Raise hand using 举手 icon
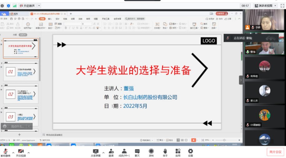The width and height of the screenshot is (286, 158). click(x=165, y=152)
